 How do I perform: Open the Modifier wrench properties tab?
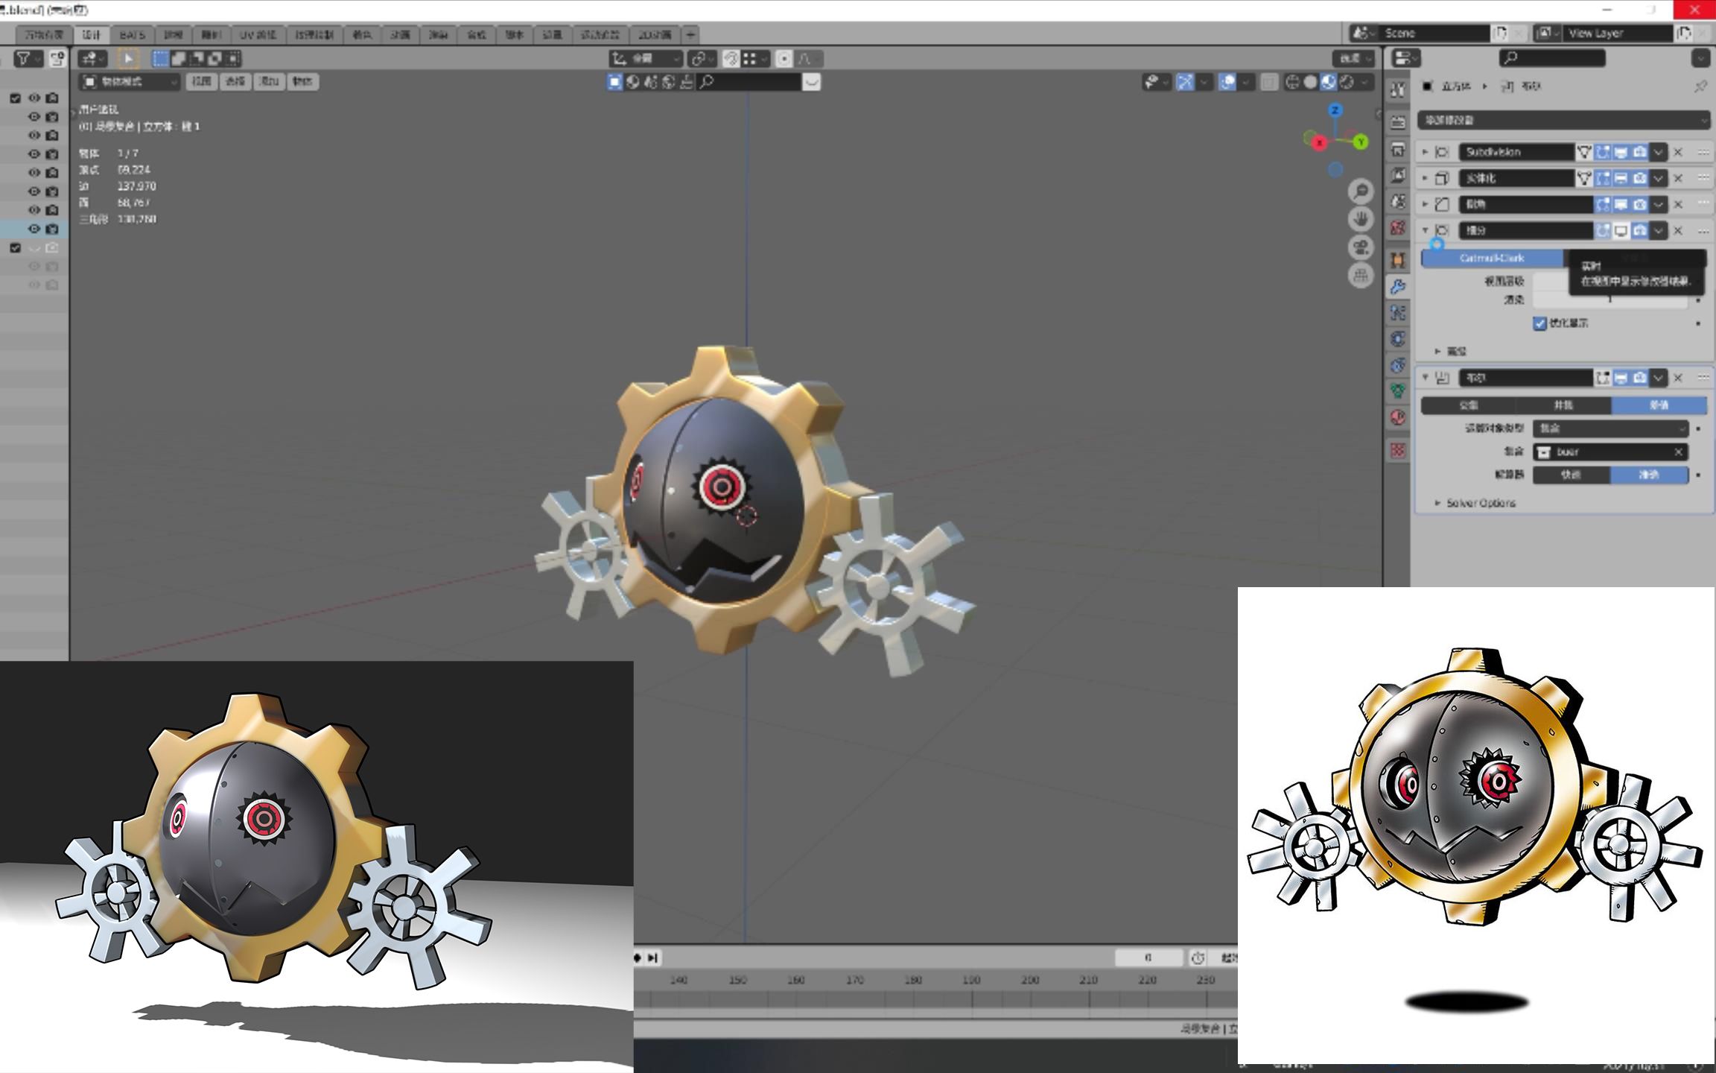1398,286
